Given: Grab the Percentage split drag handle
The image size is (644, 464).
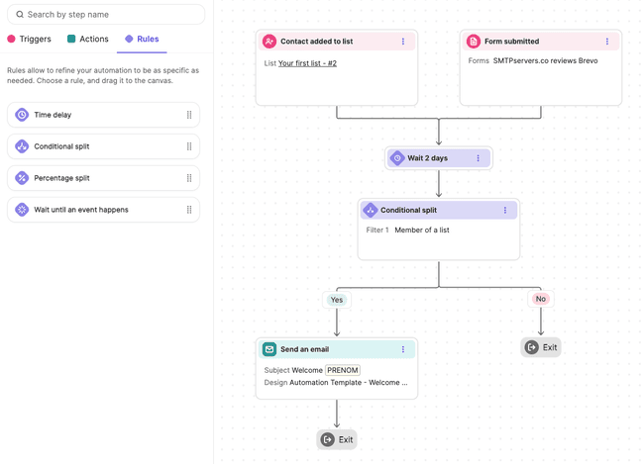Looking at the screenshot, I should tap(189, 178).
